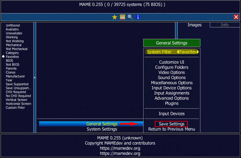Select the Favorites filter in sidebar

[x=12, y=57]
